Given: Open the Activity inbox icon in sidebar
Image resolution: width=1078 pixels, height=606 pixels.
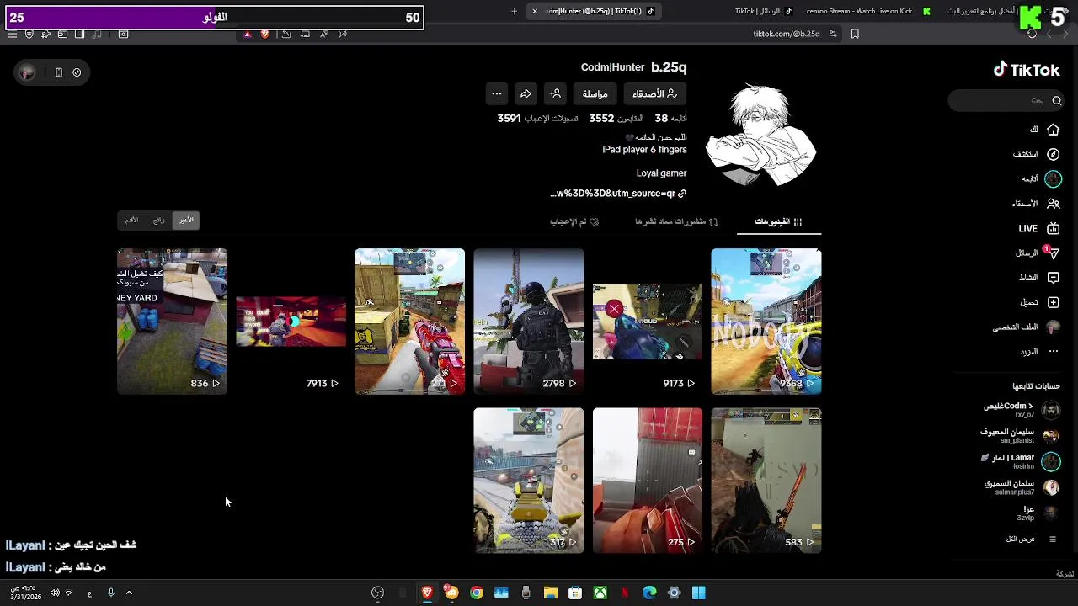Looking at the screenshot, I should (x=1053, y=278).
